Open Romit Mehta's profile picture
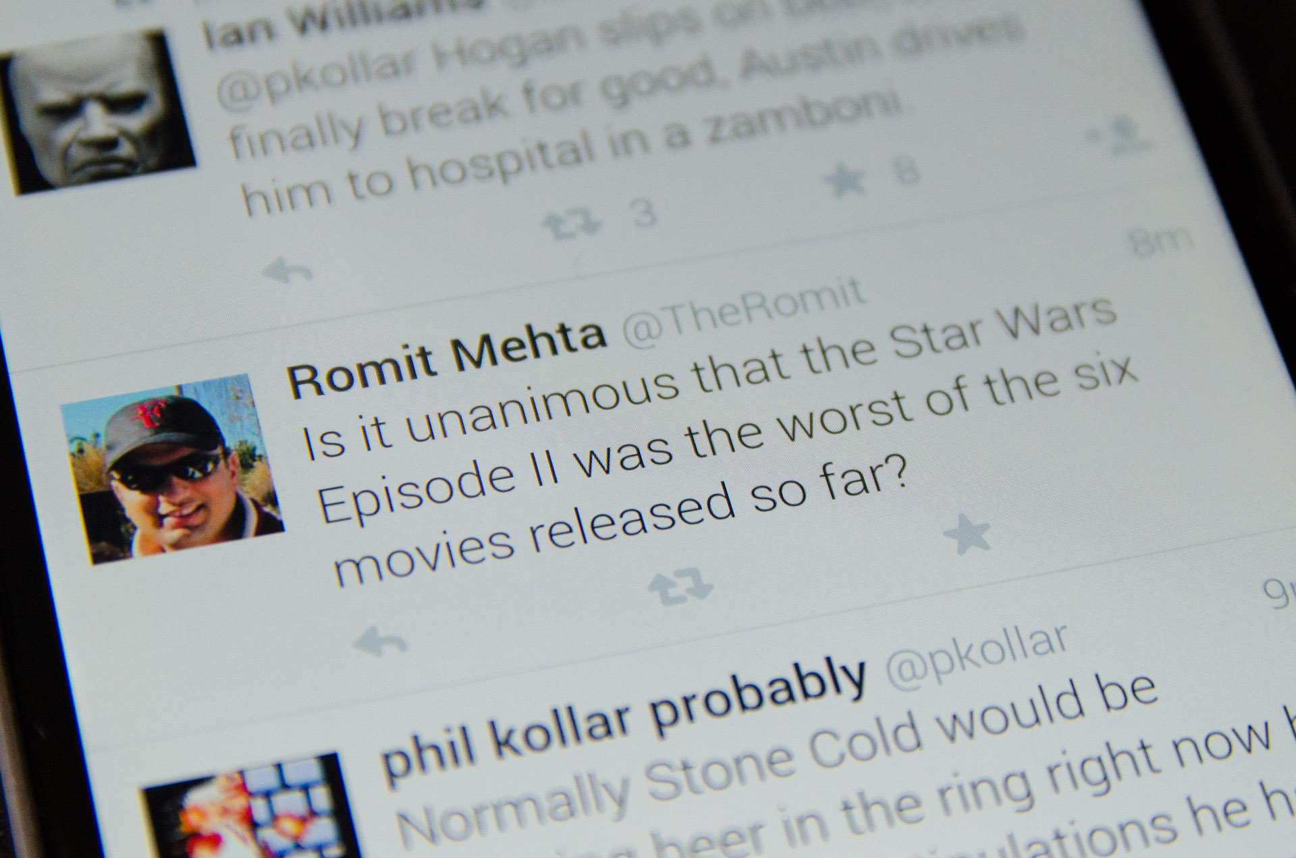1296x858 pixels. [171, 469]
